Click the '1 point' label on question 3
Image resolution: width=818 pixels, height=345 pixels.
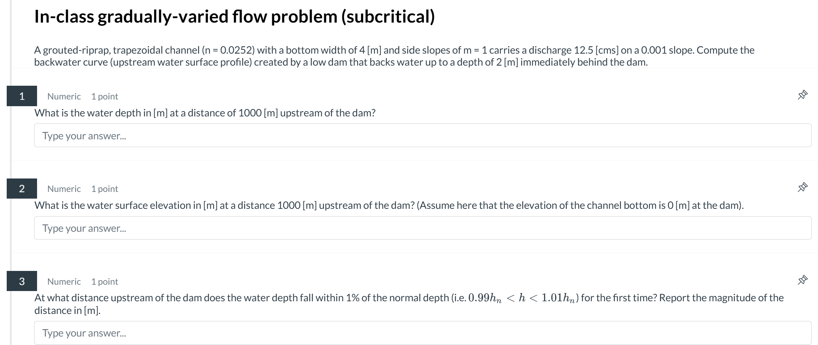[x=104, y=281]
